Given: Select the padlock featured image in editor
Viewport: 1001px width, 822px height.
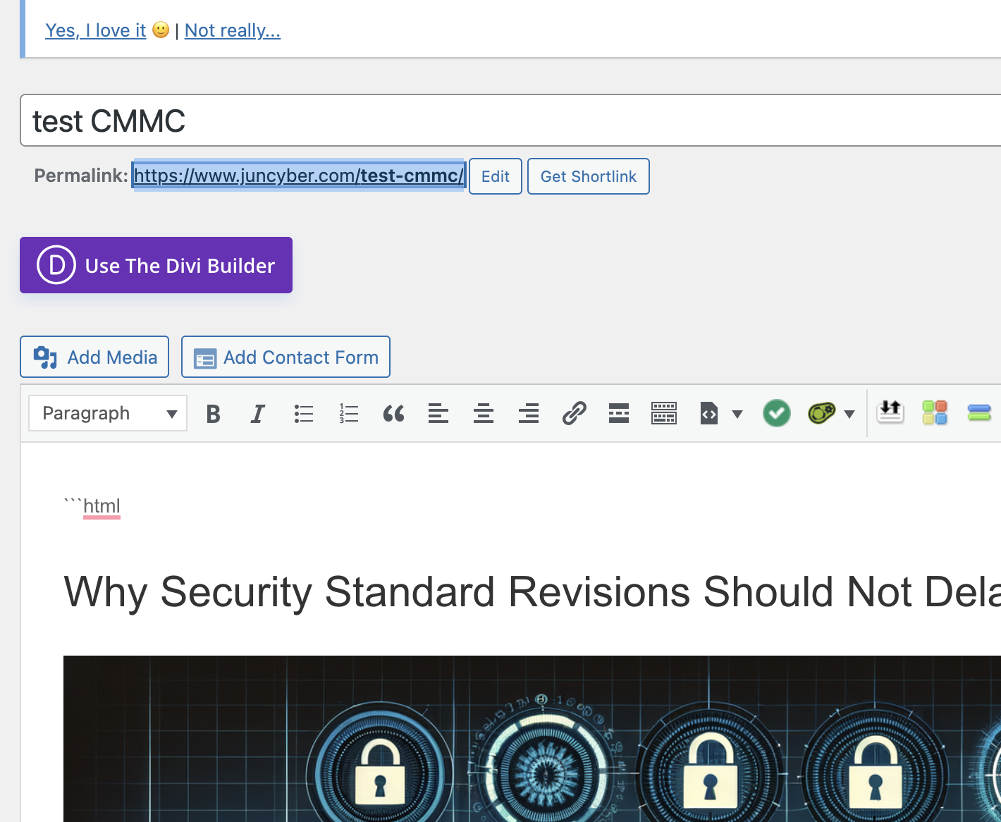Looking at the screenshot, I should (x=532, y=739).
